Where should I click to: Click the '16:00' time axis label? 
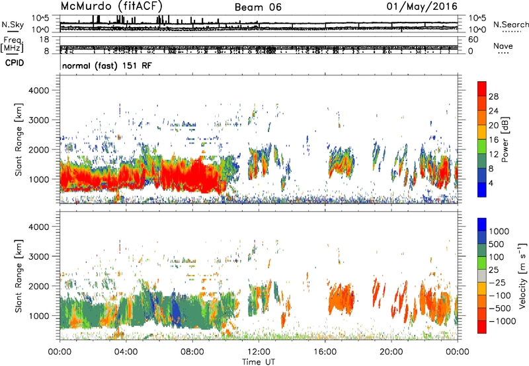point(325,352)
